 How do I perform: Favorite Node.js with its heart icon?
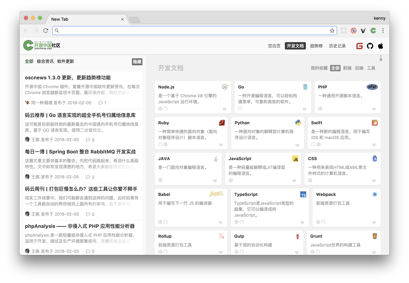224,109
